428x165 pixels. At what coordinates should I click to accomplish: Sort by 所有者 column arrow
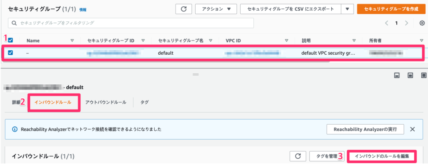click(x=421, y=40)
